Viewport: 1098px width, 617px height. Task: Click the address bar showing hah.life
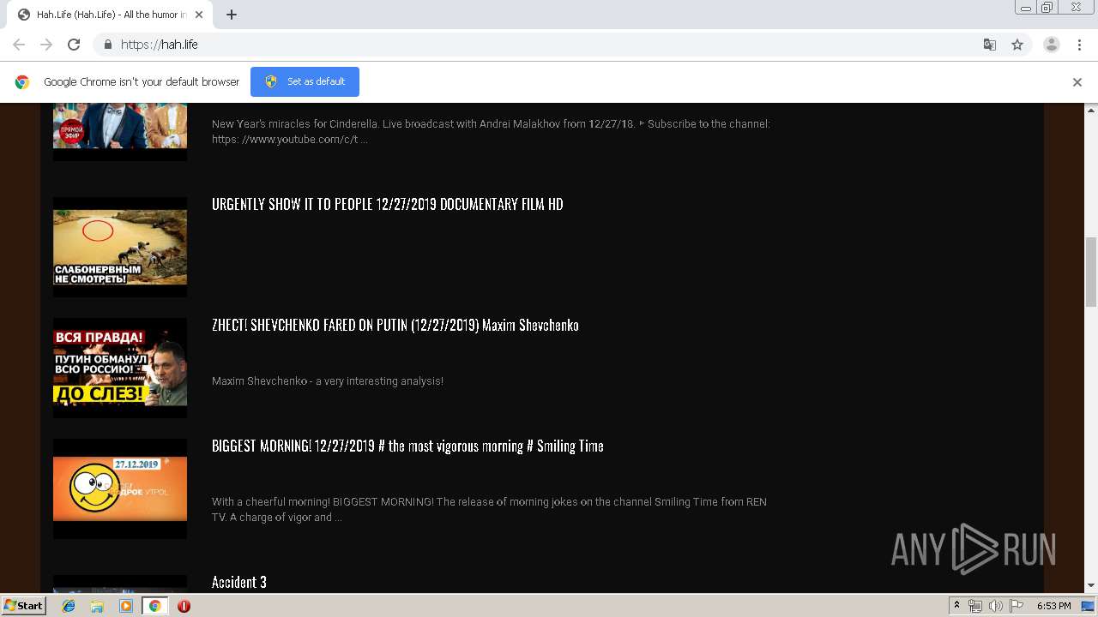(549, 45)
